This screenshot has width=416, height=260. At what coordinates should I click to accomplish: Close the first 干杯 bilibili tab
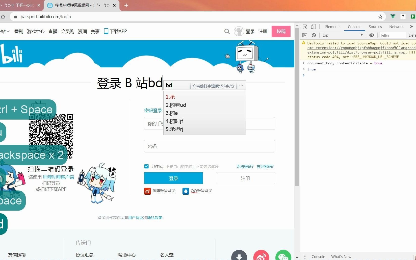point(39,5)
